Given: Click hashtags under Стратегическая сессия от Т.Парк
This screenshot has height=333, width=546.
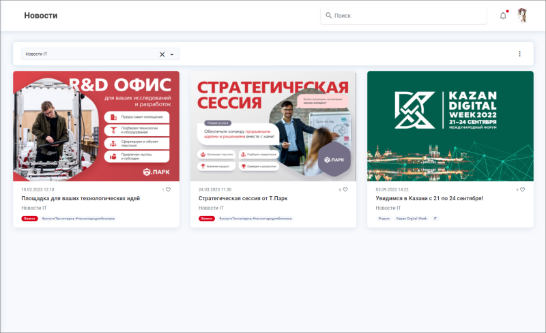Looking at the screenshot, I should click(255, 219).
